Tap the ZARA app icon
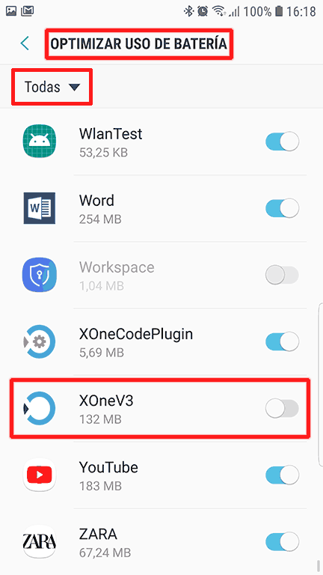The height and width of the screenshot is (575, 323). click(x=39, y=541)
